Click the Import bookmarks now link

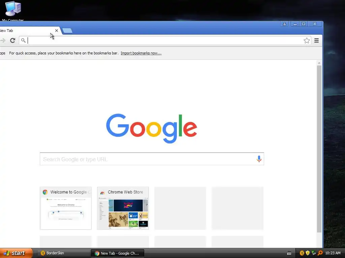pos(141,53)
